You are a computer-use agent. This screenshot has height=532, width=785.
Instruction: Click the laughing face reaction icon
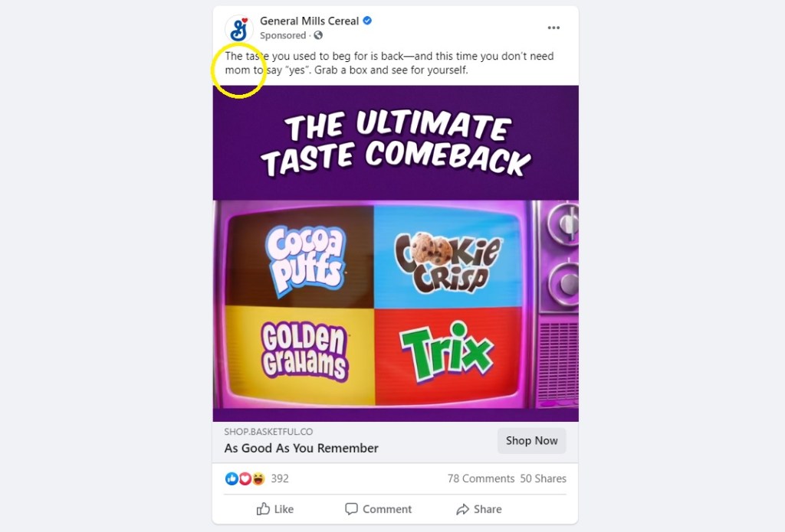click(258, 478)
